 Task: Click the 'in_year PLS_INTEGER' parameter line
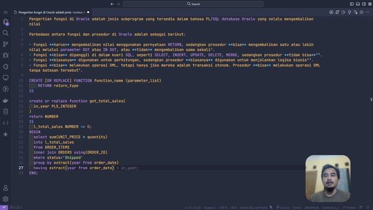point(55,106)
